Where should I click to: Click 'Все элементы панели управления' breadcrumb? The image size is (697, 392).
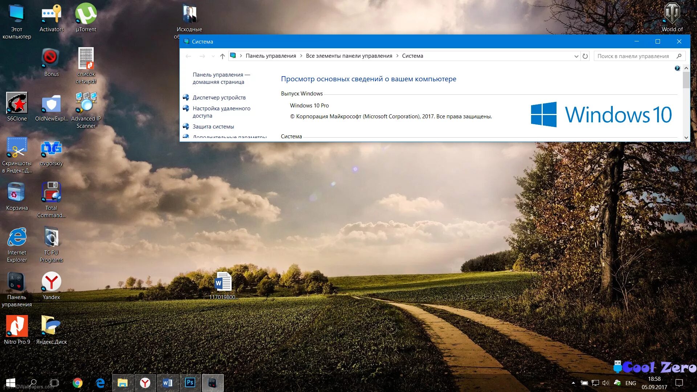349,56
